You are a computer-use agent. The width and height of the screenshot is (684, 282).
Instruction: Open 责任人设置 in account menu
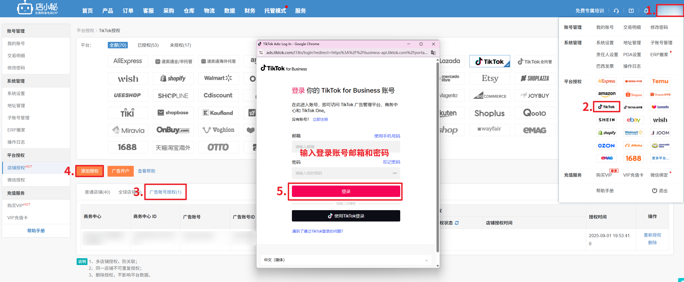[607, 55]
